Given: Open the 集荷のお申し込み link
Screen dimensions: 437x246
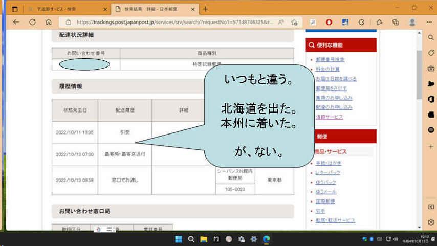Looking at the screenshot, I should [x=334, y=98].
